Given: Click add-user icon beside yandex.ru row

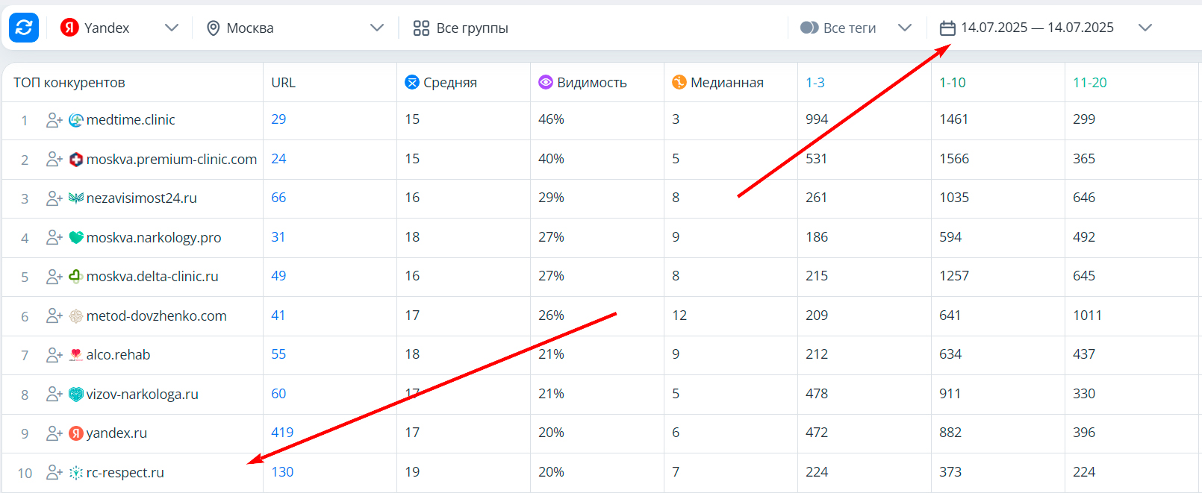Looking at the screenshot, I should pyautogui.click(x=54, y=433).
